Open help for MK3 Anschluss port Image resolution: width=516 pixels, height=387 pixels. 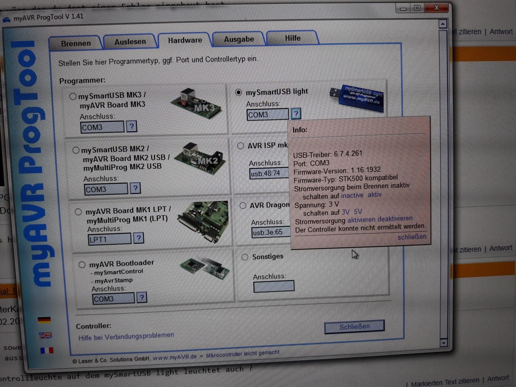[x=132, y=126]
